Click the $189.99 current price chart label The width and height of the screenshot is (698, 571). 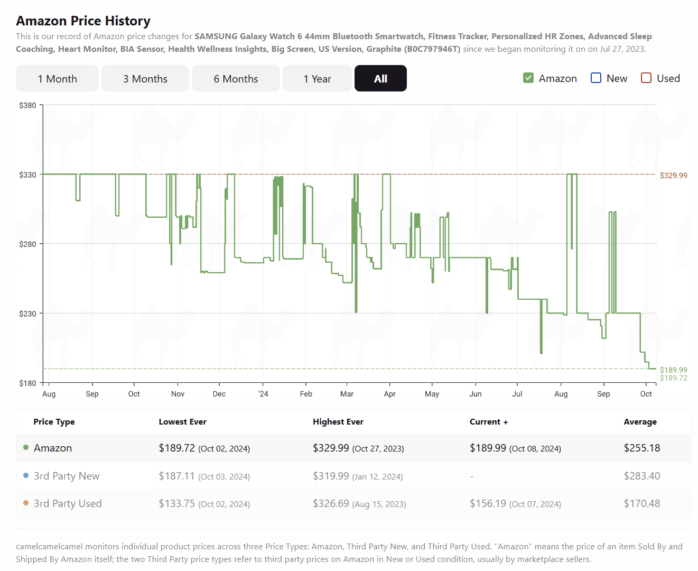(x=673, y=370)
